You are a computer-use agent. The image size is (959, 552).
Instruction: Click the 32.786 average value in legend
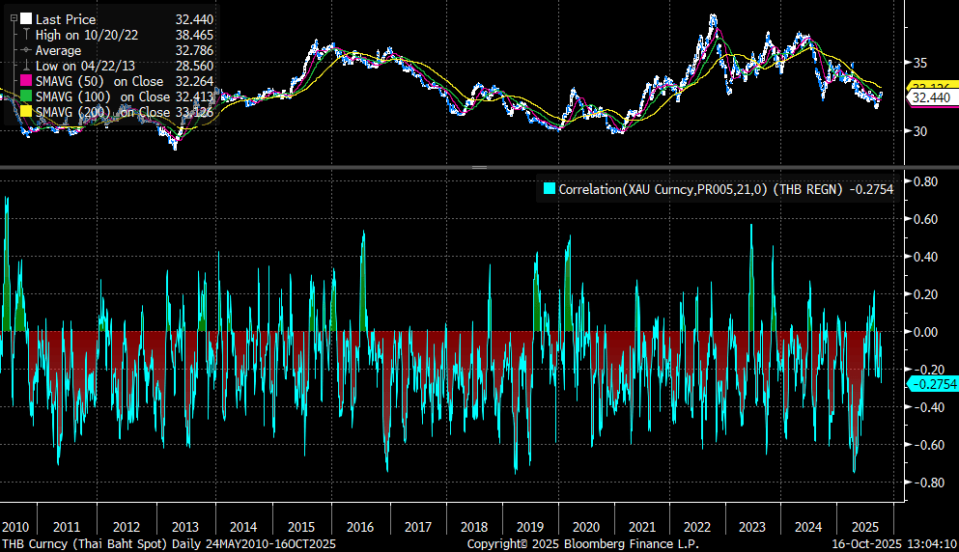click(194, 51)
